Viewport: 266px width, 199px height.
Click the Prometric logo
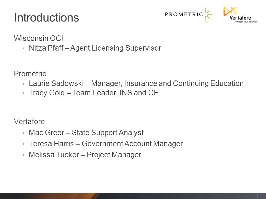pos(190,14)
